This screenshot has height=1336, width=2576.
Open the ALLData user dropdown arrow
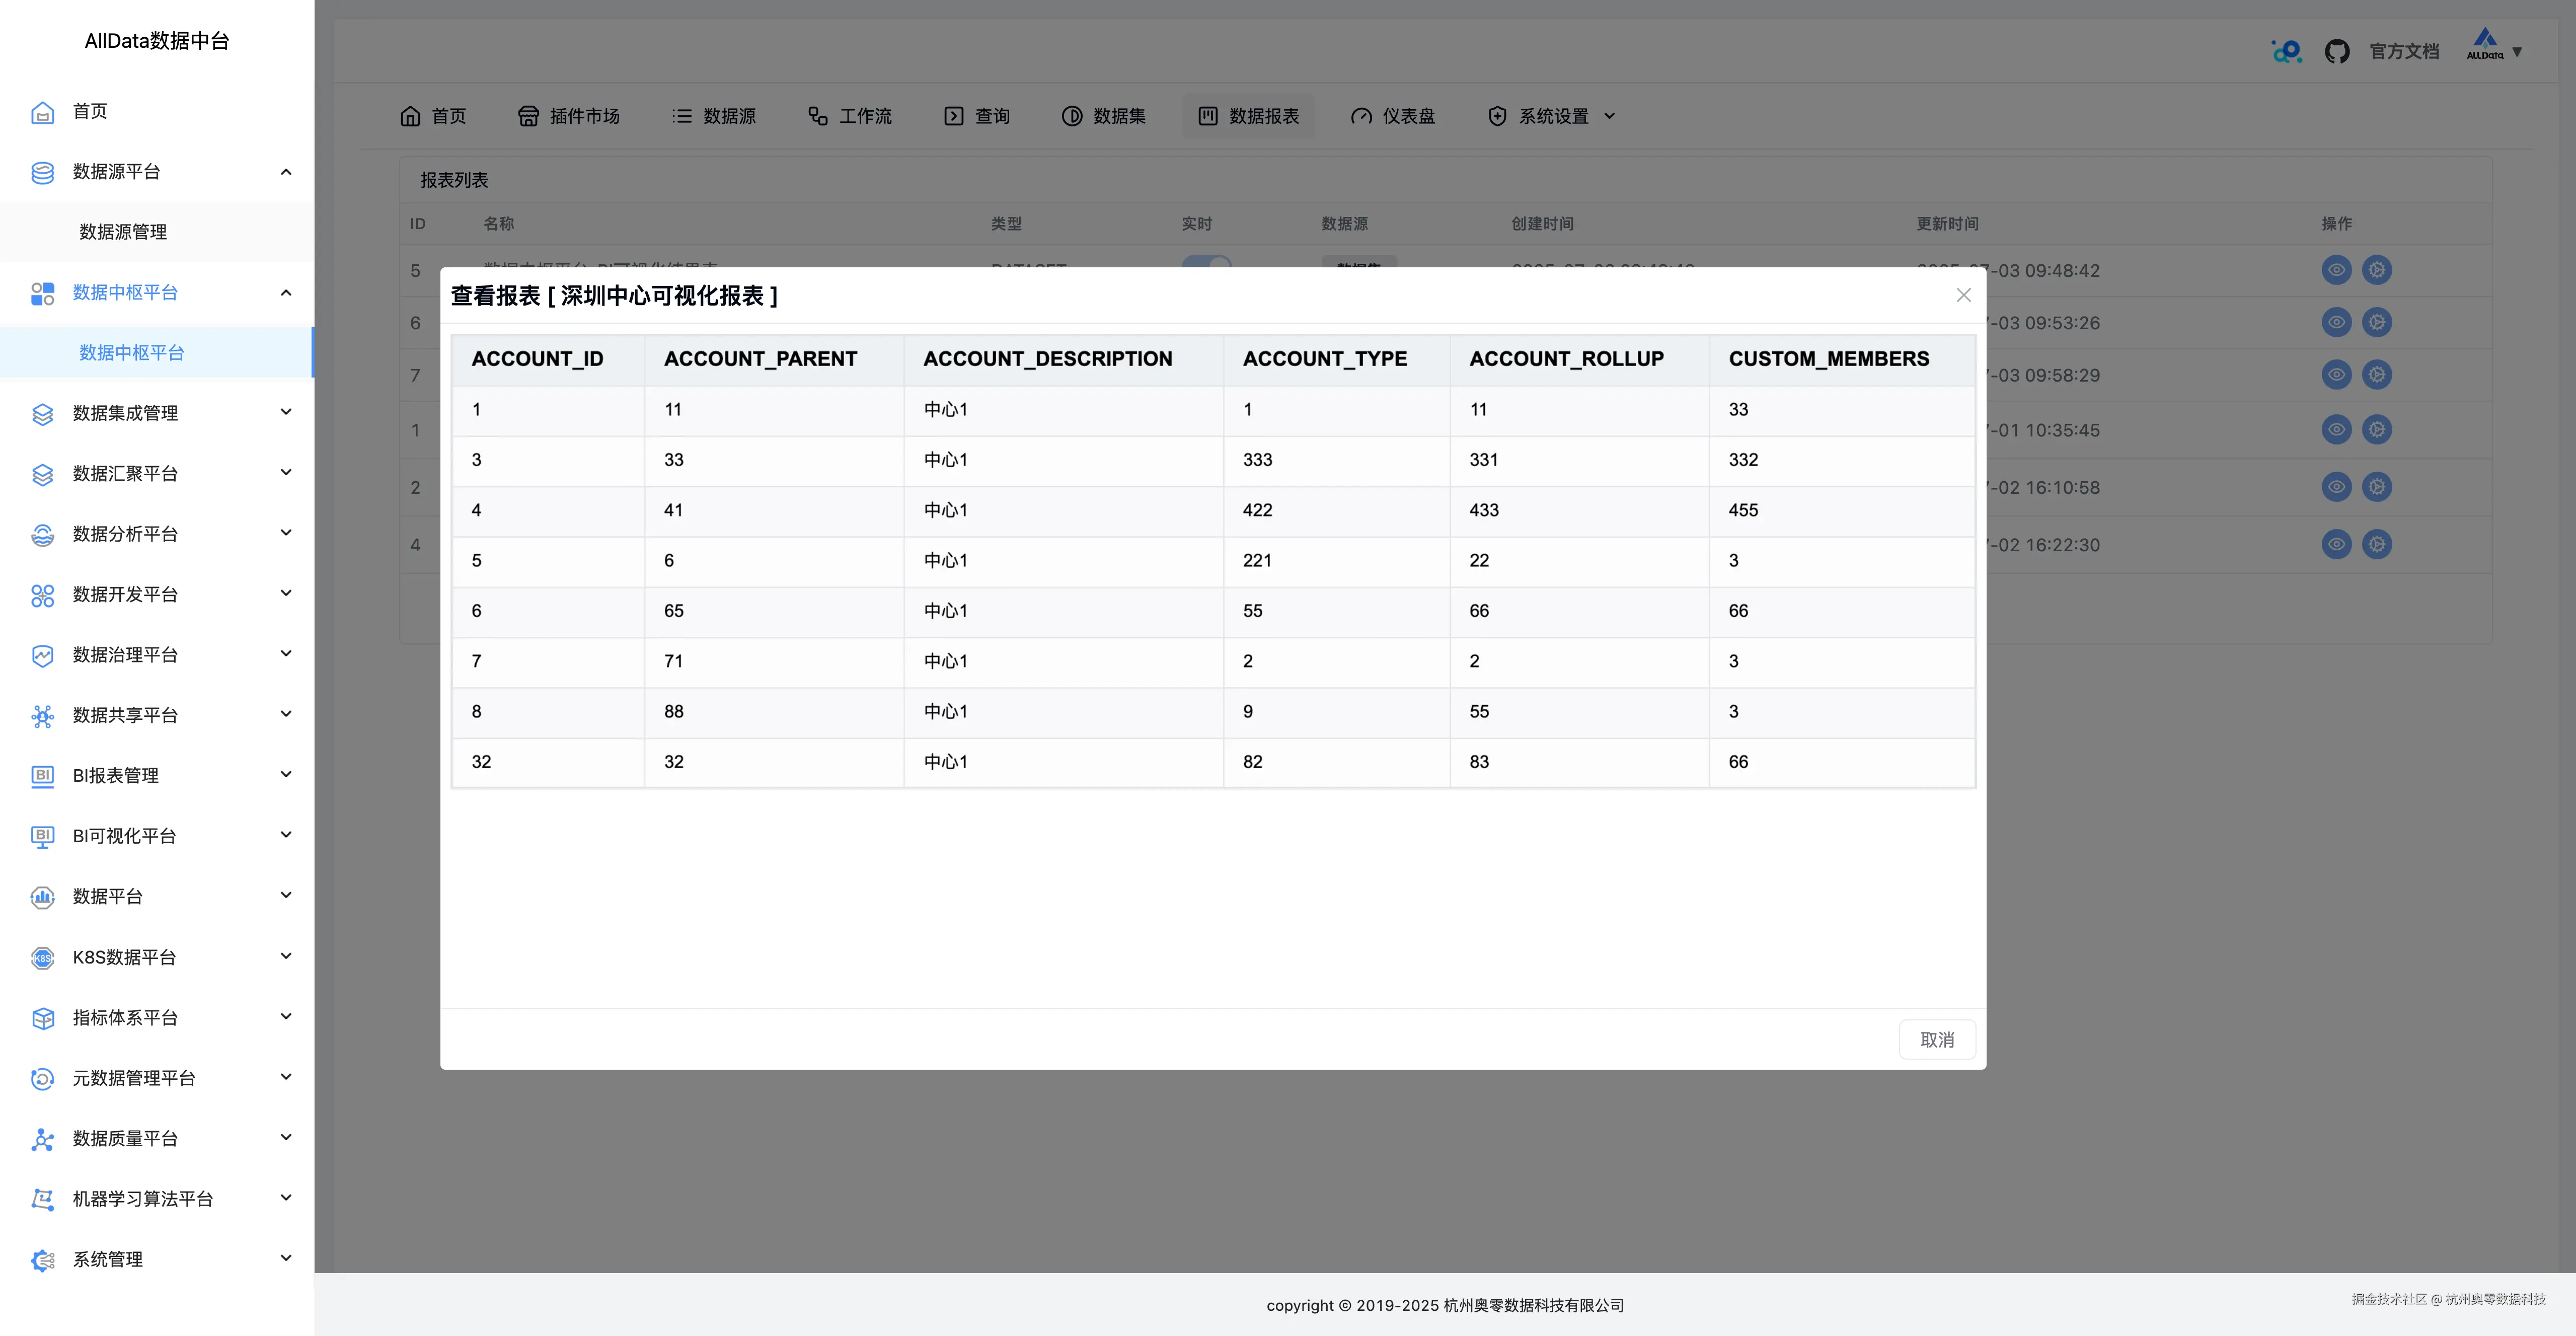click(x=2517, y=52)
